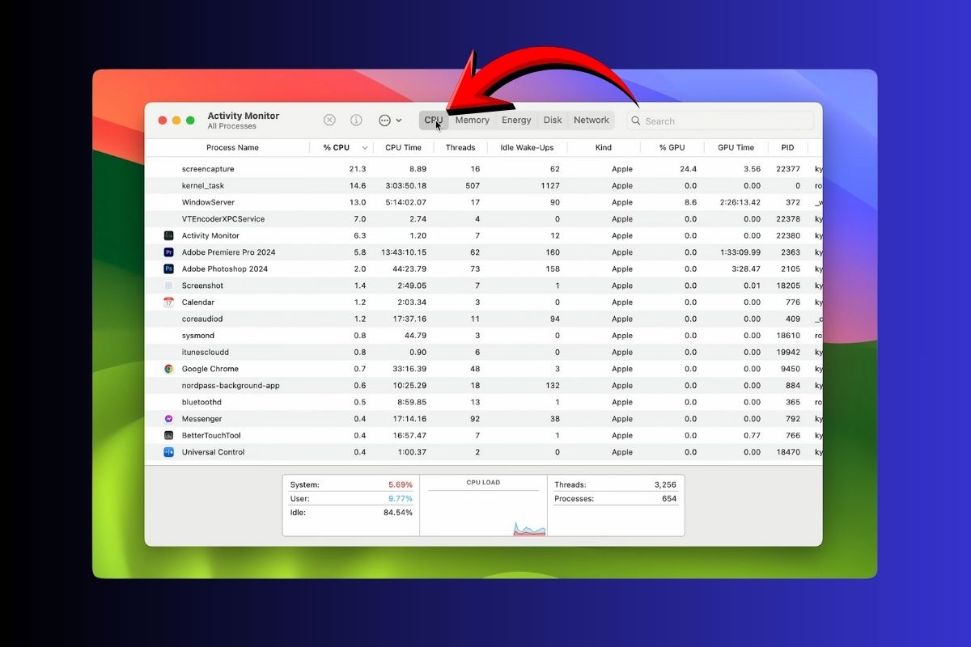Click the Adobe Premiere Pro 2024 icon
Screen dimensions: 971x647
[x=168, y=252]
